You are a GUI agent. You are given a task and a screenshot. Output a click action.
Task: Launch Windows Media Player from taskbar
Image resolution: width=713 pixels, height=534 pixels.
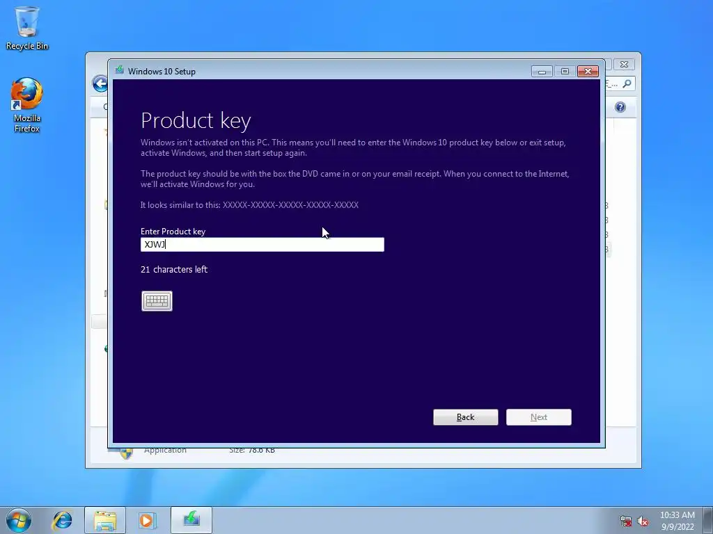(148, 520)
